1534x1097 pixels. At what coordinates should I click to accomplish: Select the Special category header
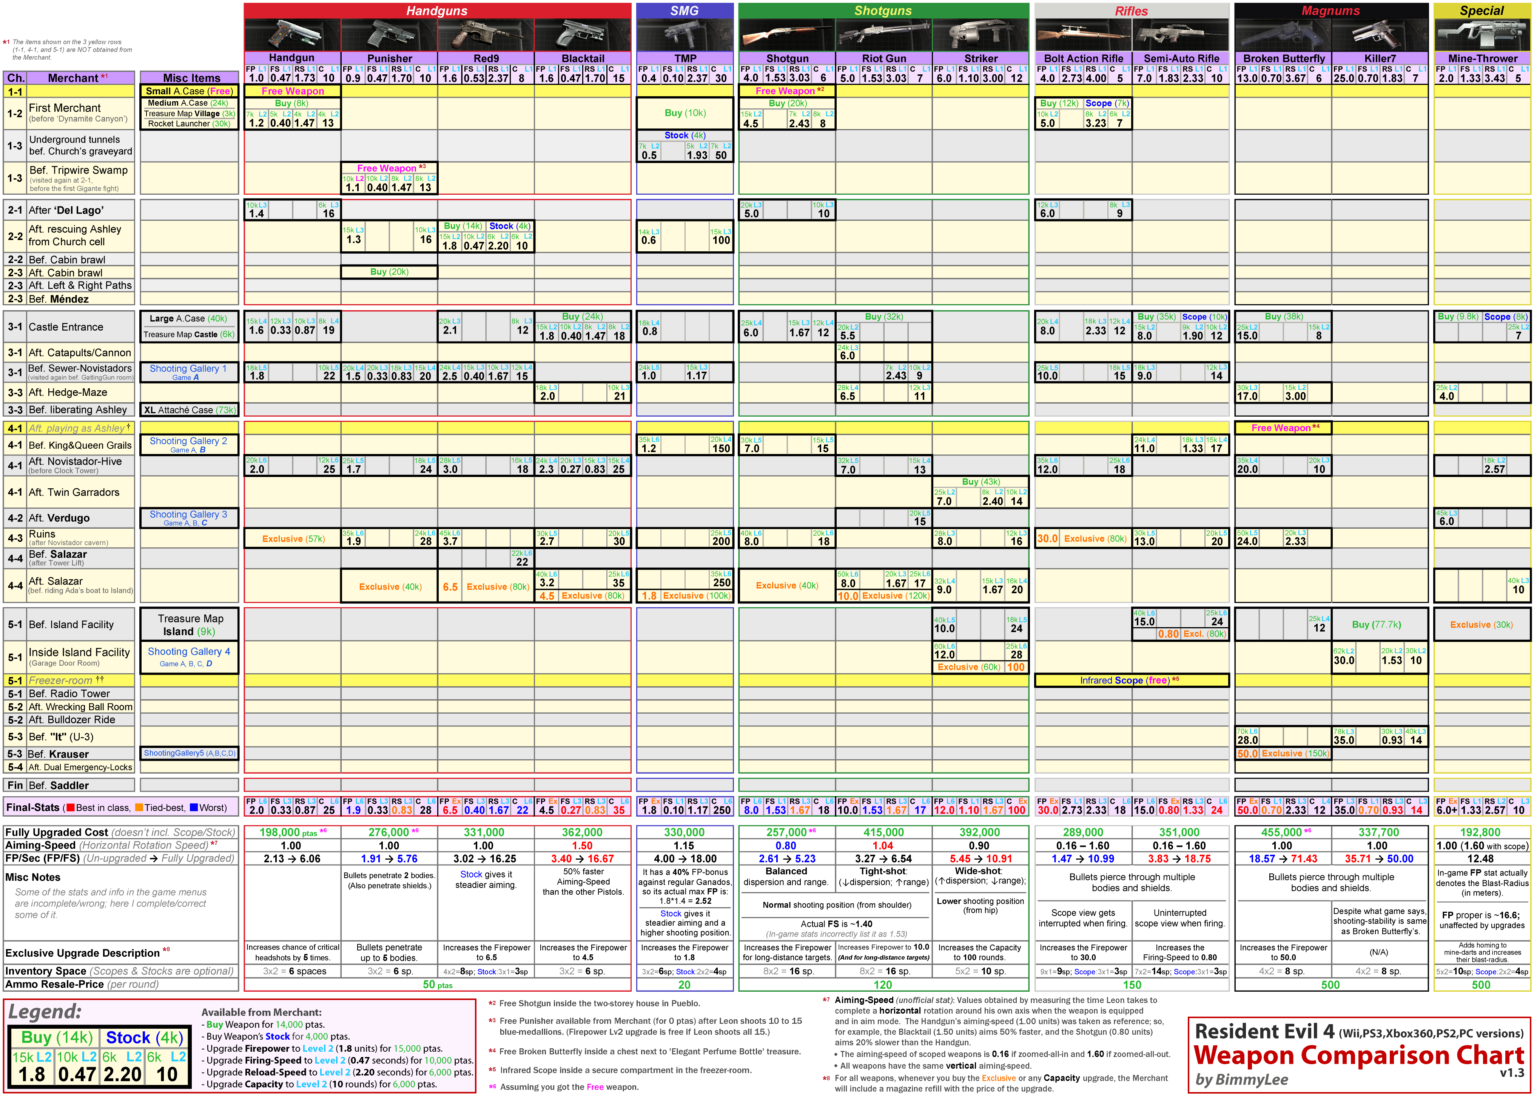coord(1482,11)
